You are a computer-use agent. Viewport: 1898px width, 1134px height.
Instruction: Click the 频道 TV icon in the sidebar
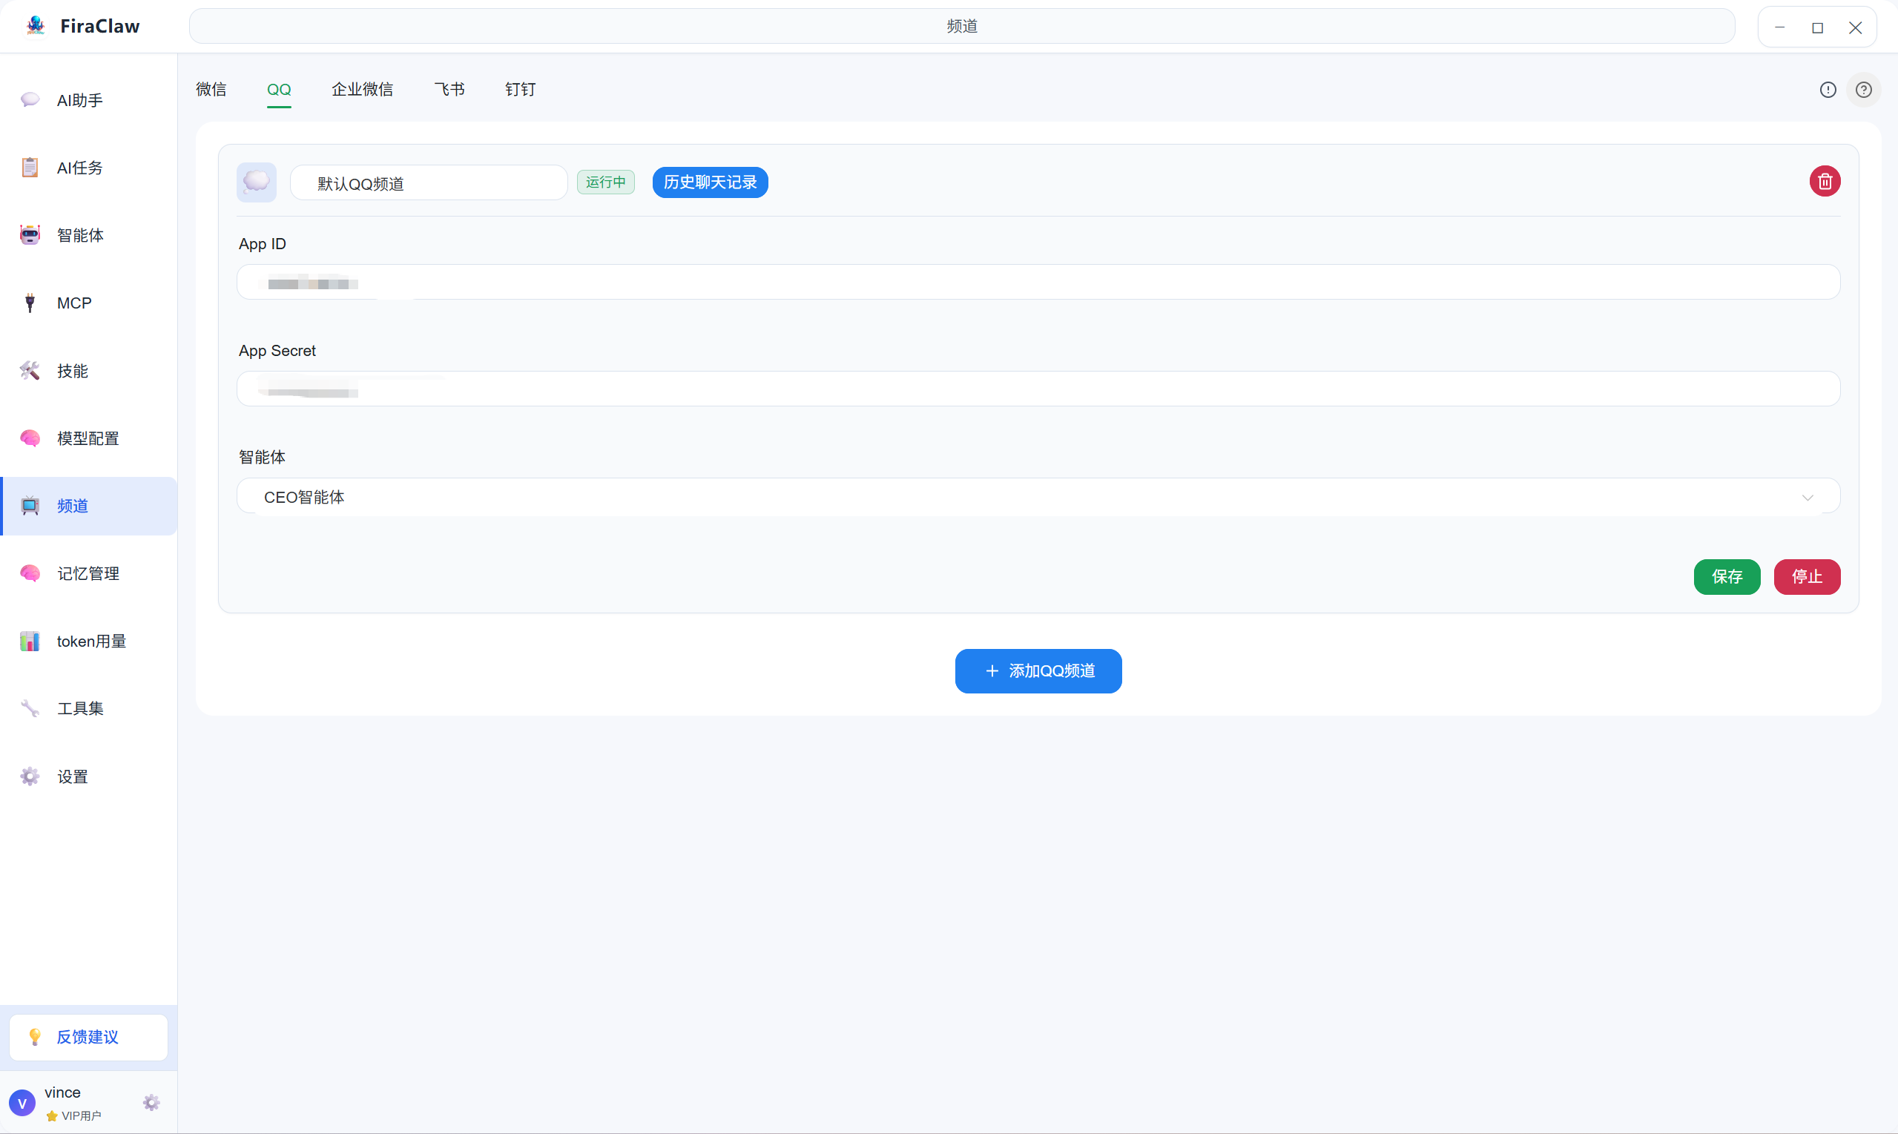click(30, 506)
